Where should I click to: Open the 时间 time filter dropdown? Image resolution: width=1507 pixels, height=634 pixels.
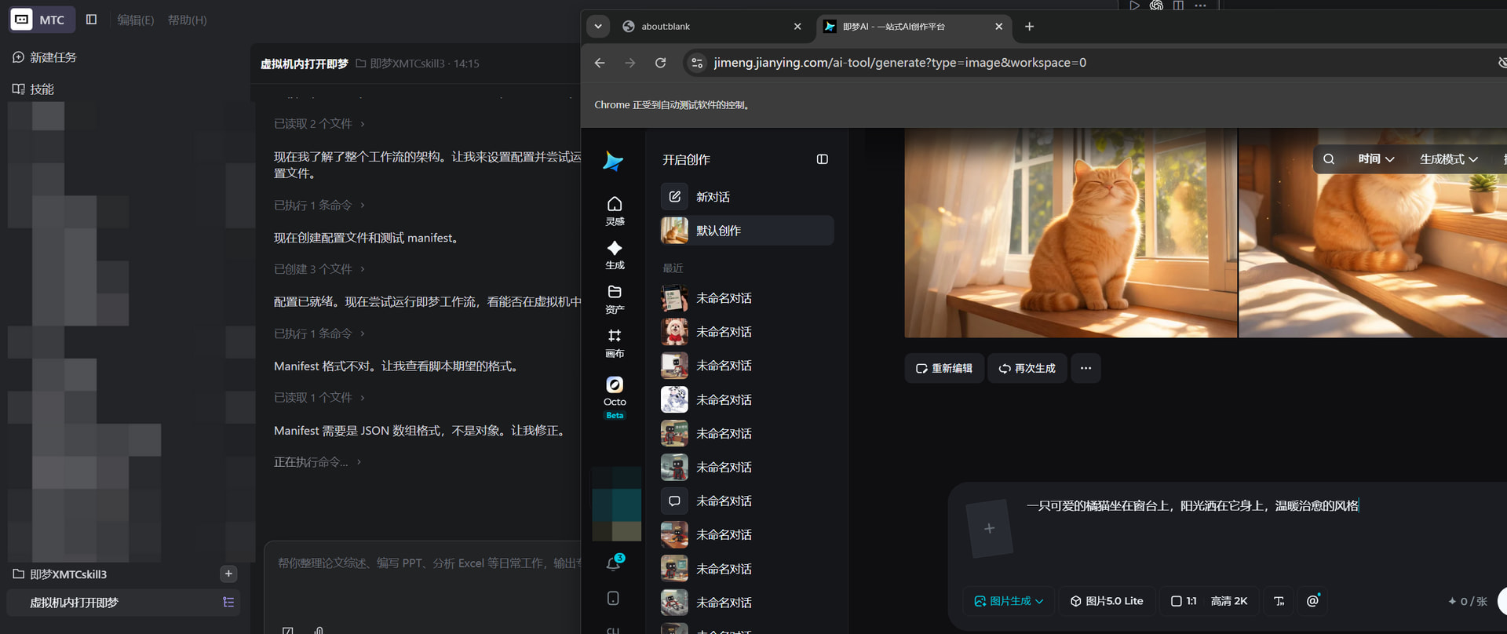coord(1376,159)
